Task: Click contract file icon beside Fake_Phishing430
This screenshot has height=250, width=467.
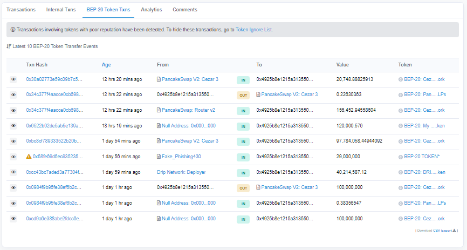Action: coord(159,157)
